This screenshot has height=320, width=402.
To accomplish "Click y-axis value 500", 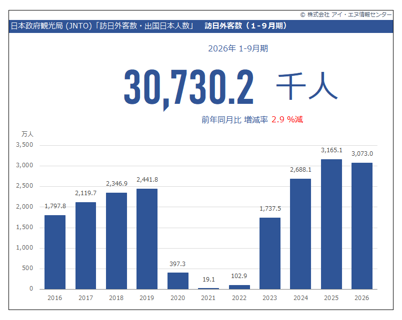I will pyautogui.click(x=27, y=268).
